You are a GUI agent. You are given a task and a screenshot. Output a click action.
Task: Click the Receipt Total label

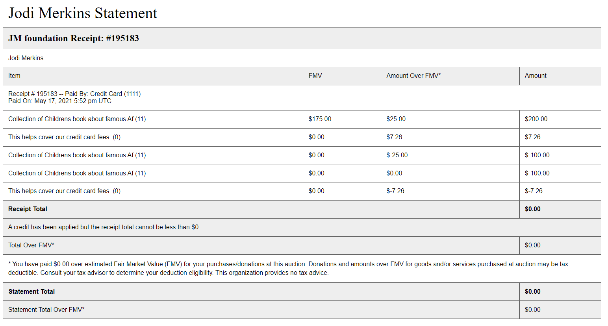click(28, 209)
